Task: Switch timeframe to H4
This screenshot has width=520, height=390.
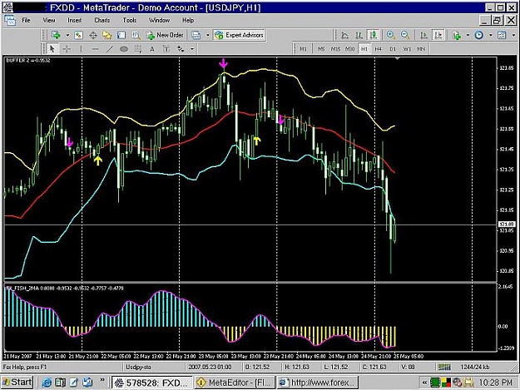Action: (379, 49)
